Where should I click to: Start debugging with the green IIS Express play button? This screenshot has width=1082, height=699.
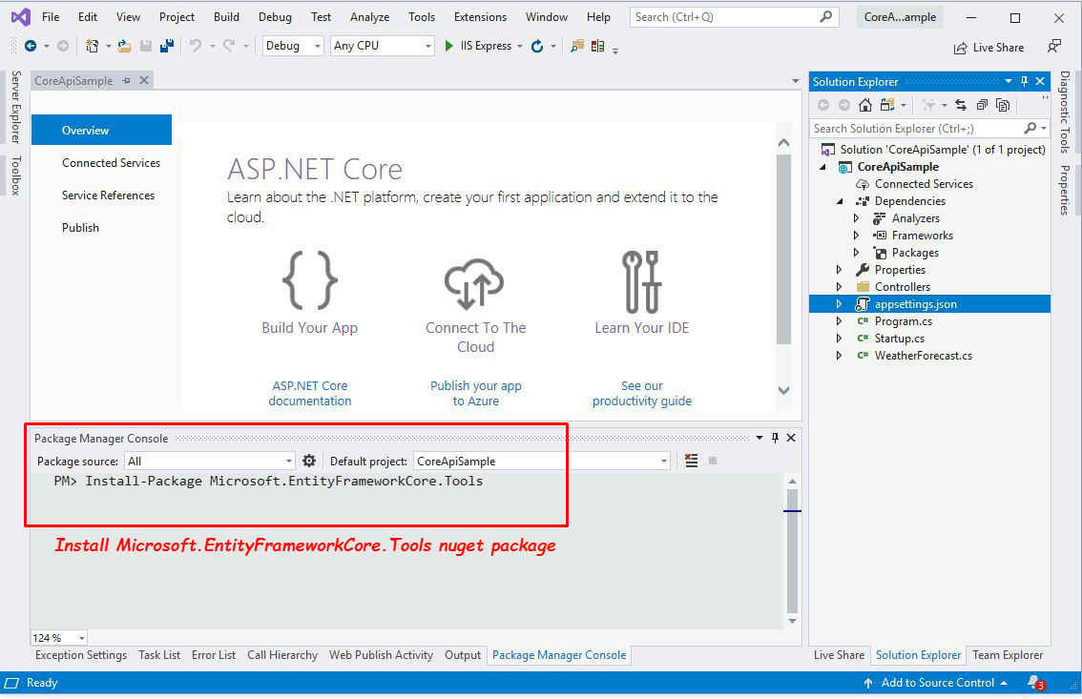coord(449,46)
